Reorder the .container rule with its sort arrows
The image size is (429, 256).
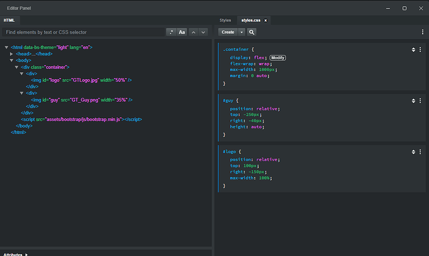(x=413, y=50)
